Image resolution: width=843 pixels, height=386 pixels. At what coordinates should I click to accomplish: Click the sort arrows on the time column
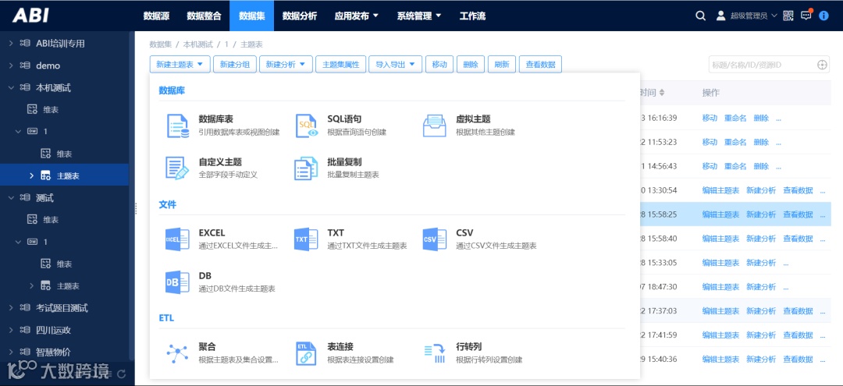[662, 93]
